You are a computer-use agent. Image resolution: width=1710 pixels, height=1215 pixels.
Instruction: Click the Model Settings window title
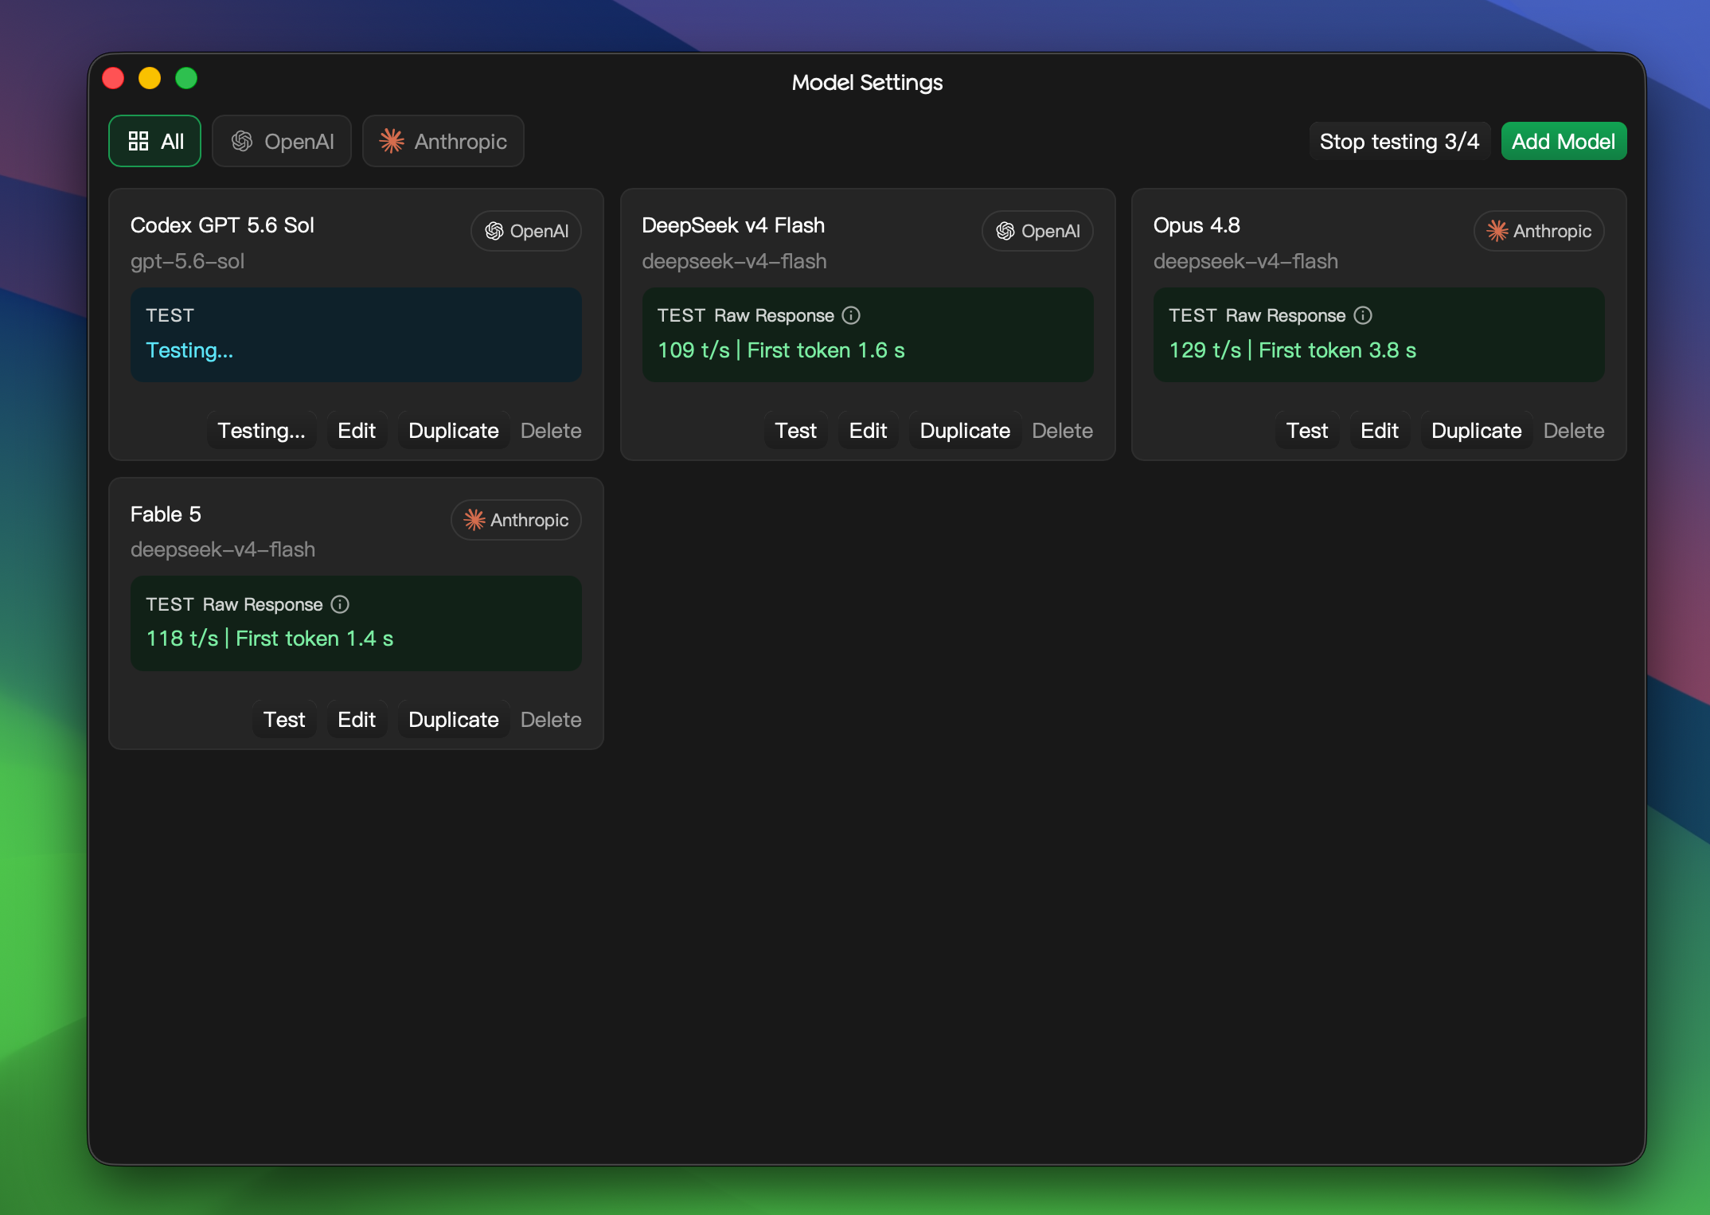tap(867, 83)
